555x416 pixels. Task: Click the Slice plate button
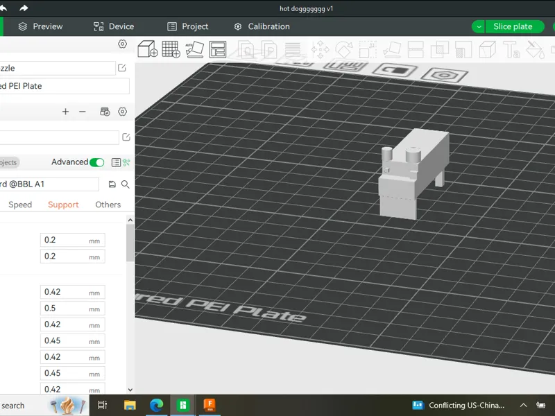pos(515,26)
